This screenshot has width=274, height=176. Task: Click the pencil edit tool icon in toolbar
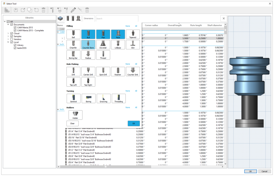[x=73, y=10]
